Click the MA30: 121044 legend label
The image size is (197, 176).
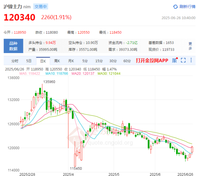[109, 74]
